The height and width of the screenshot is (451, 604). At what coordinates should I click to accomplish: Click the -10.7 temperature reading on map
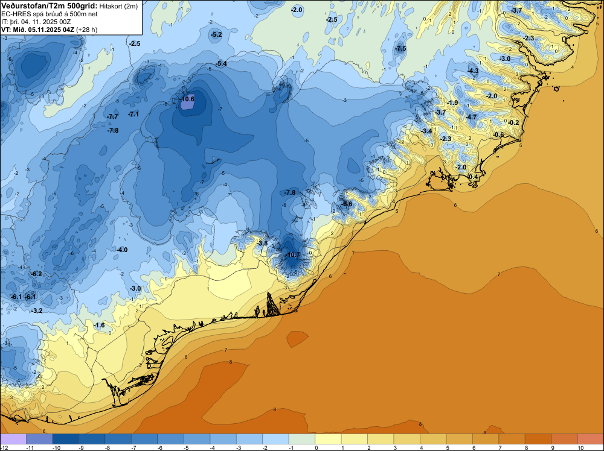[293, 254]
